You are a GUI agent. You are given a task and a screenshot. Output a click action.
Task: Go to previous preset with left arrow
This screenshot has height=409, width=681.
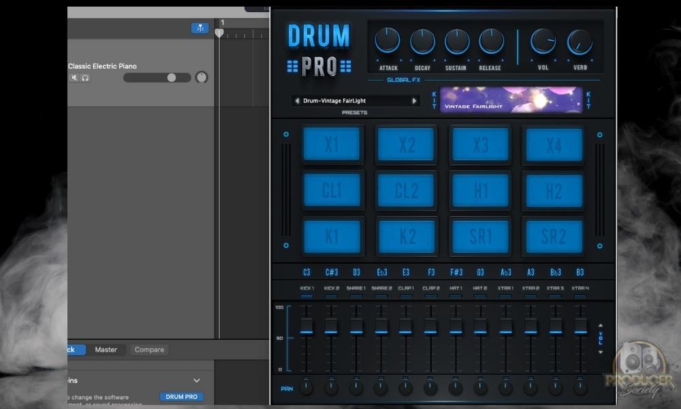coord(297,101)
